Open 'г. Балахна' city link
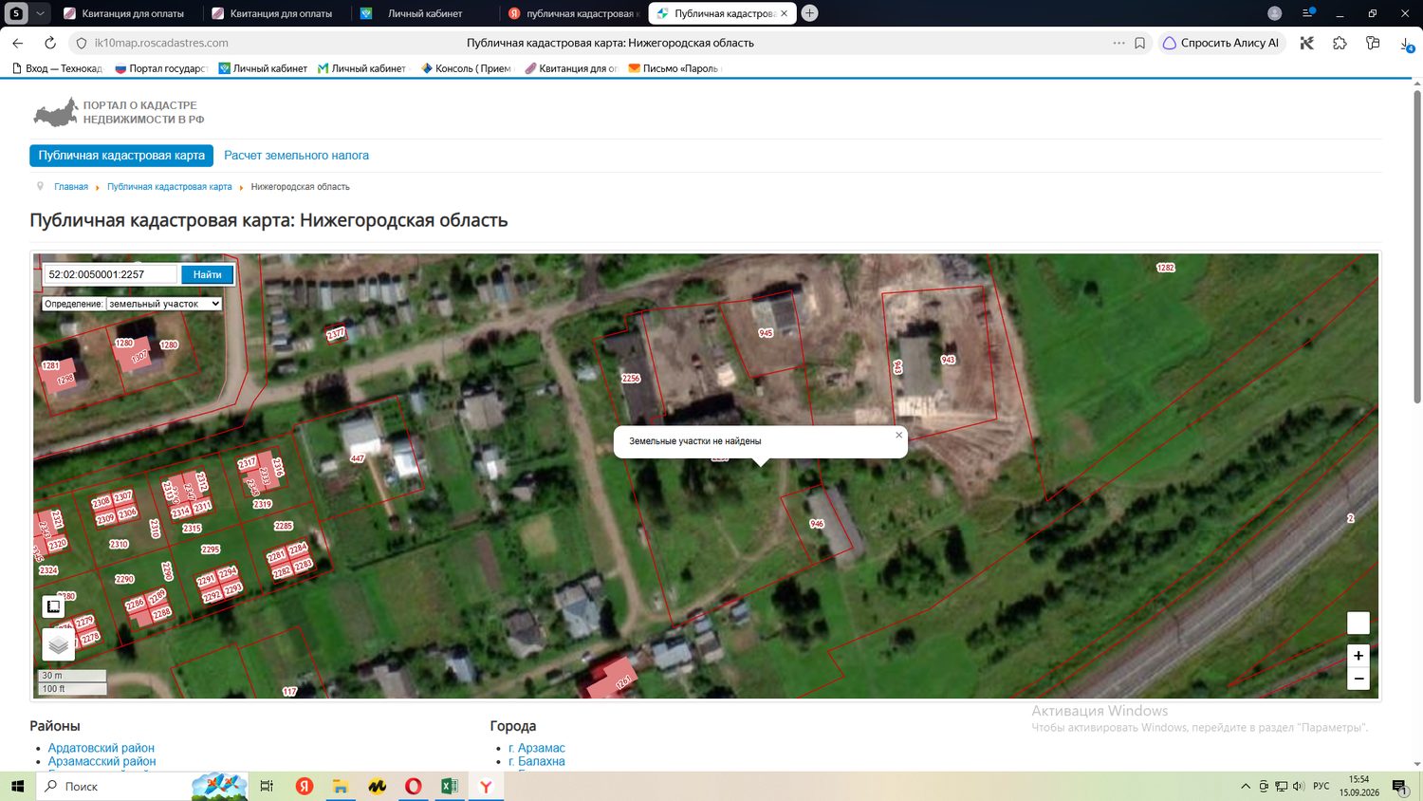This screenshot has width=1423, height=801. tap(537, 761)
